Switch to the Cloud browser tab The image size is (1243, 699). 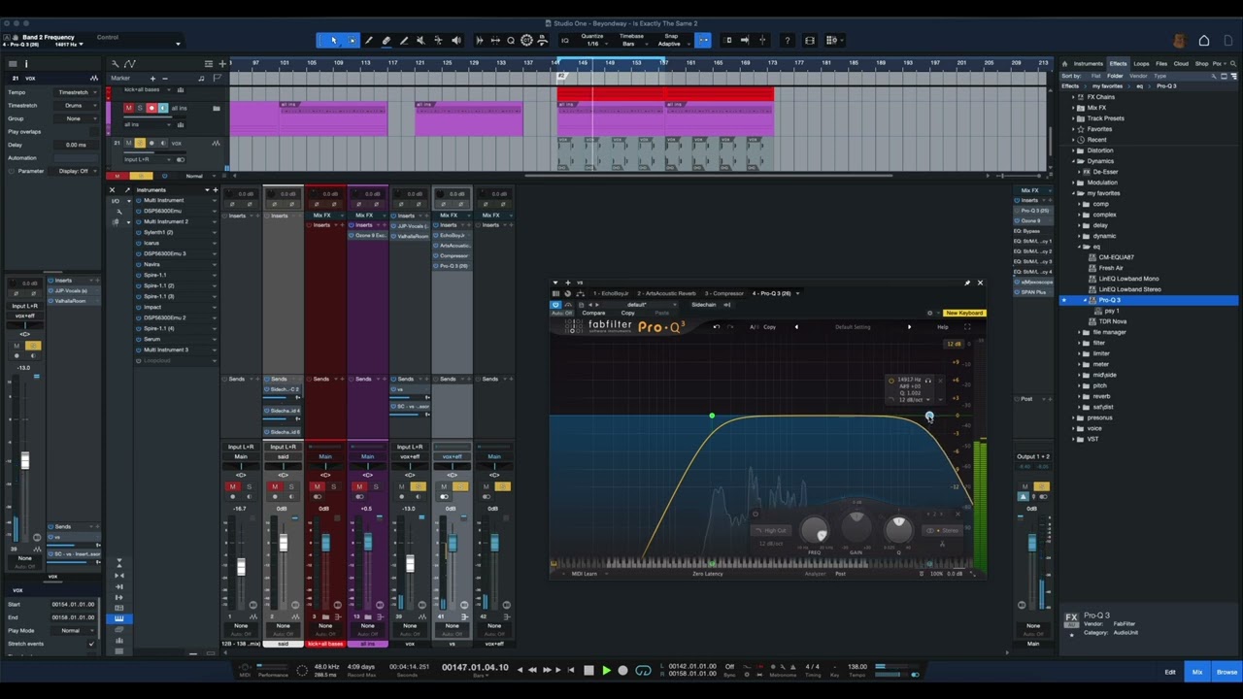click(x=1181, y=64)
